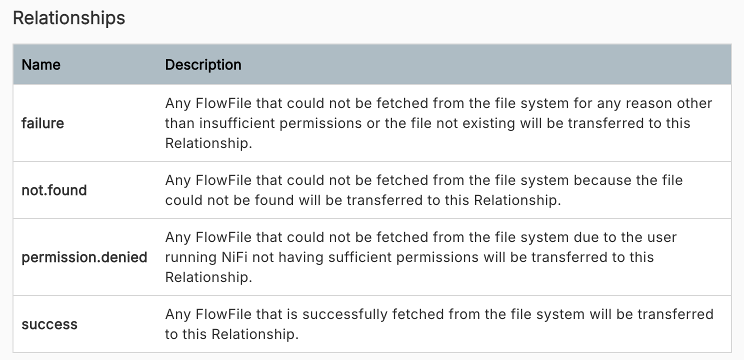Click the Name column header
Image resolution: width=744 pixels, height=360 pixels.
coord(41,64)
